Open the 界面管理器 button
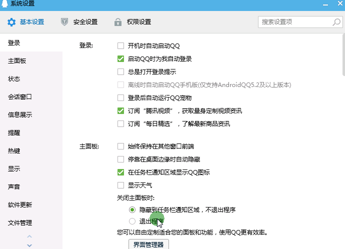Image resolution: width=345 pixels, height=249 pixels. coord(148,244)
